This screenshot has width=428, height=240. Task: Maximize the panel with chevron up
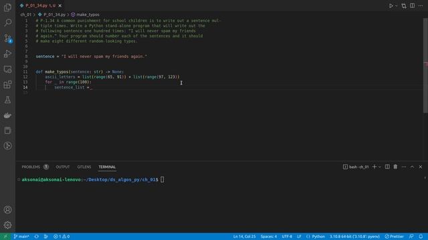click(412, 167)
